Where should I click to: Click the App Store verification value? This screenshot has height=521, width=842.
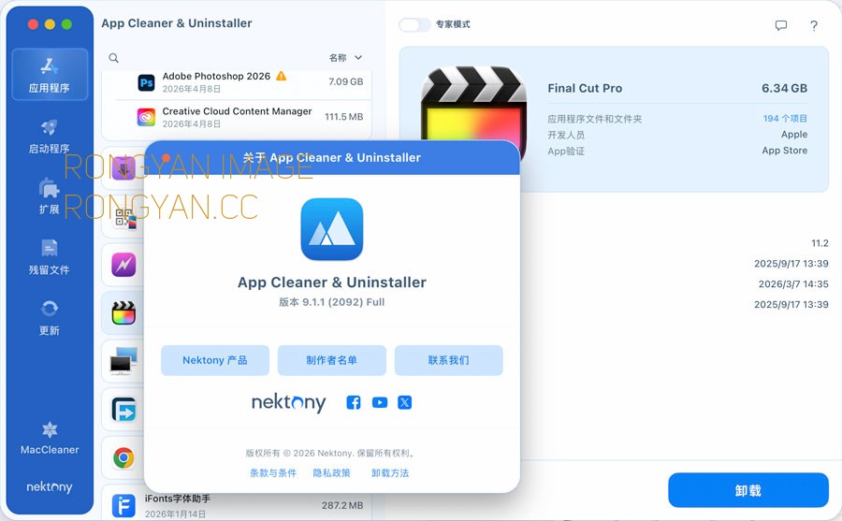click(x=785, y=151)
